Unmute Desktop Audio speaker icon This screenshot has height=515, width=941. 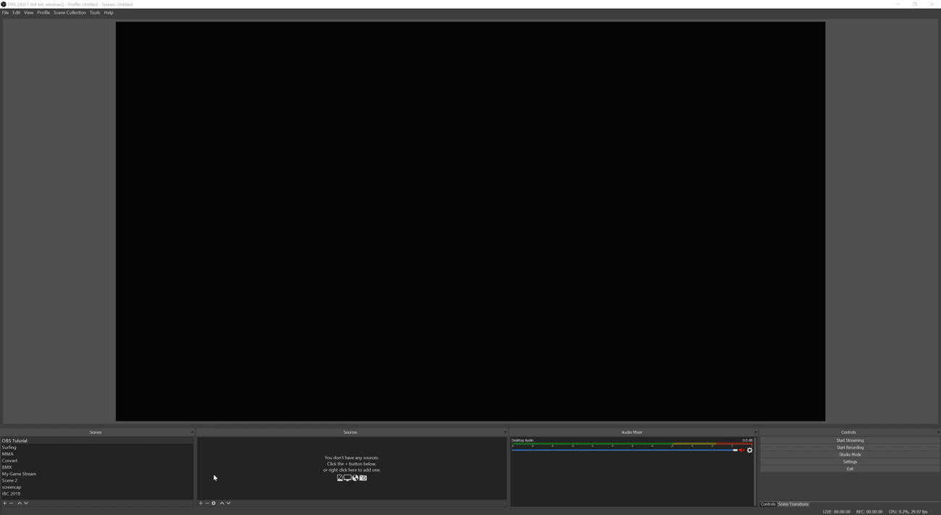pyautogui.click(x=742, y=451)
